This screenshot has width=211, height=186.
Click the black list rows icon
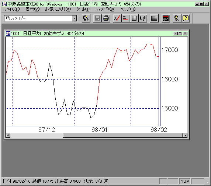click(154, 18)
